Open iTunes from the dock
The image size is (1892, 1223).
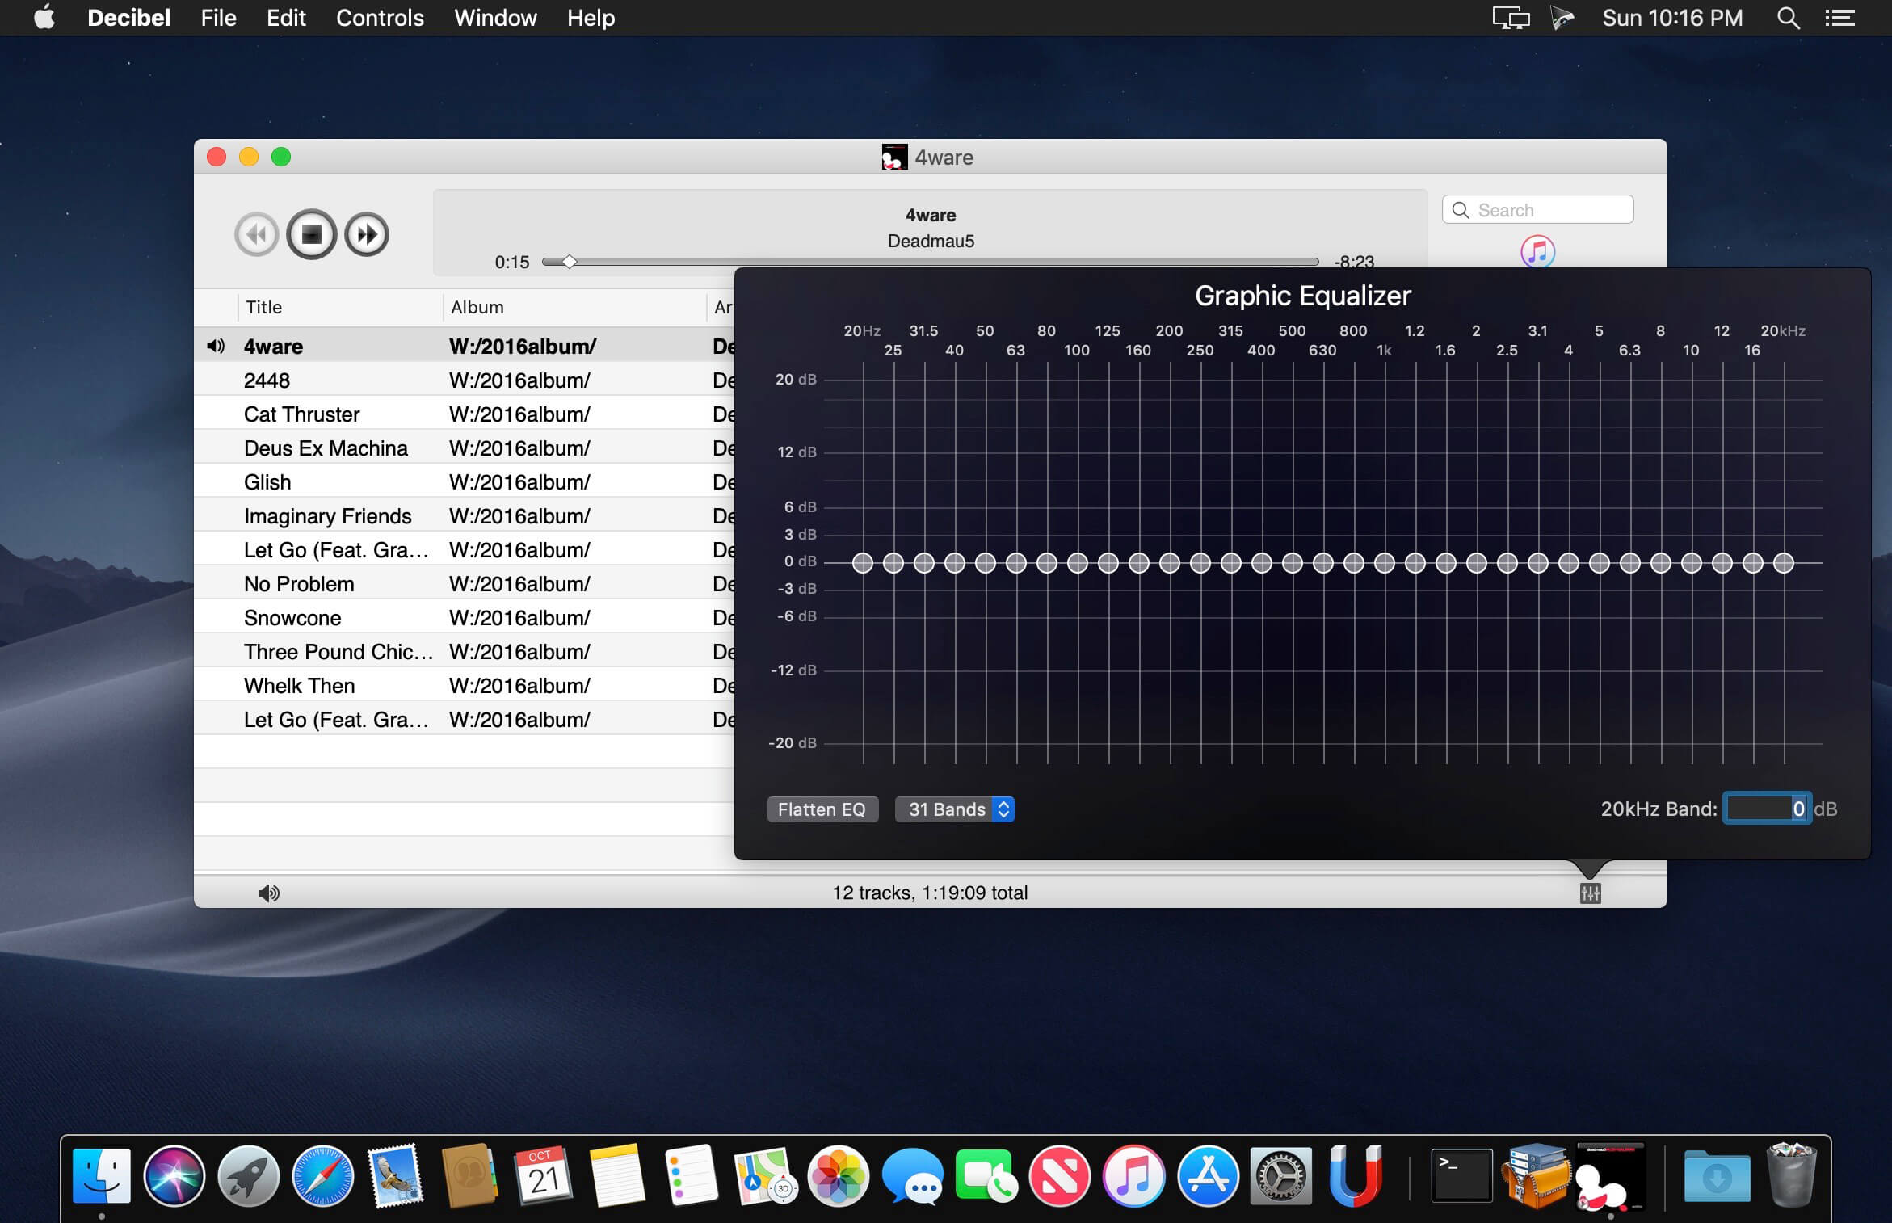1133,1175
